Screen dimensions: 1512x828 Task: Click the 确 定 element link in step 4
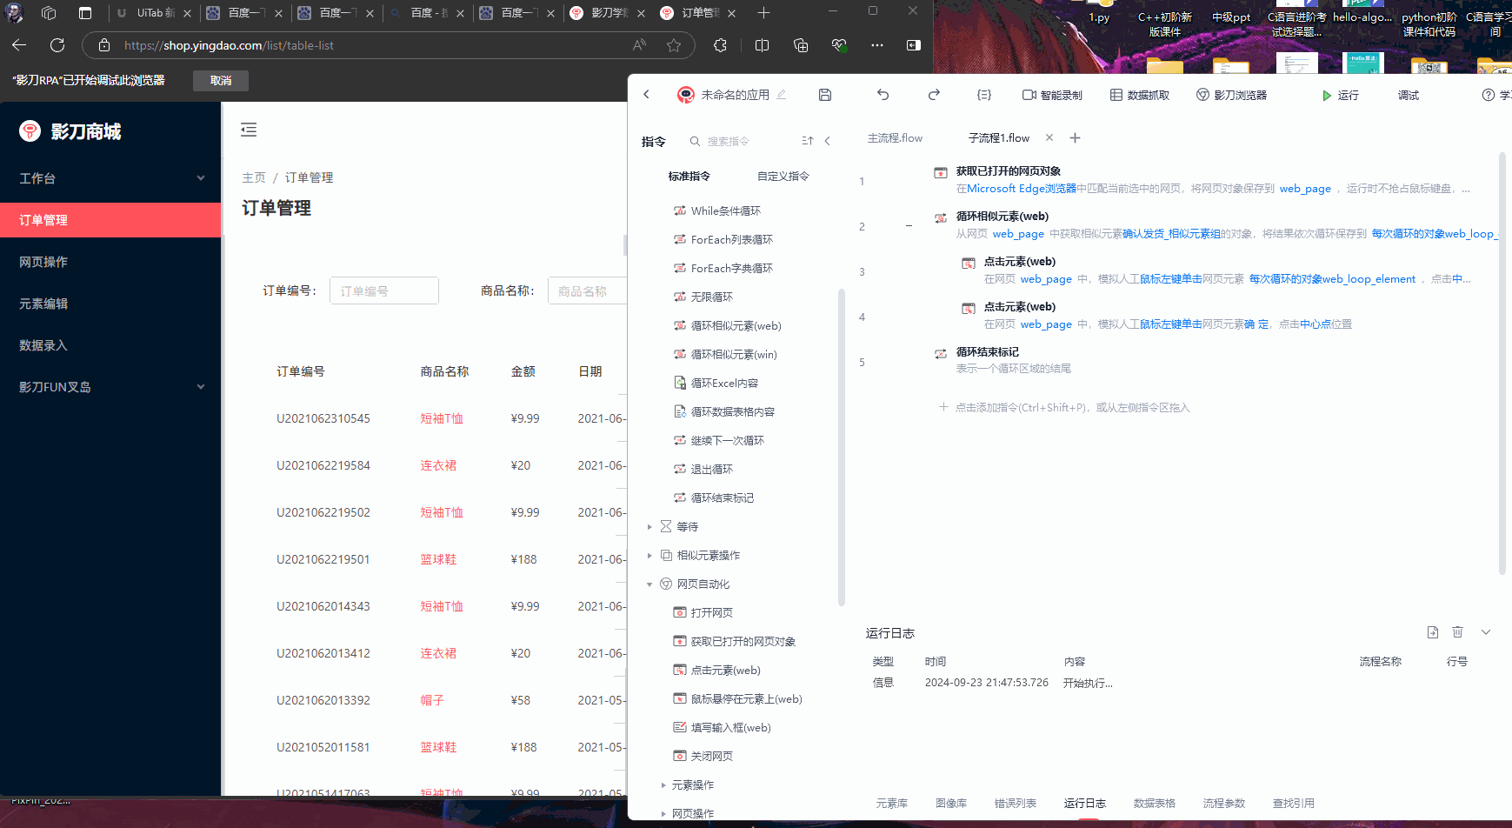tap(1256, 324)
